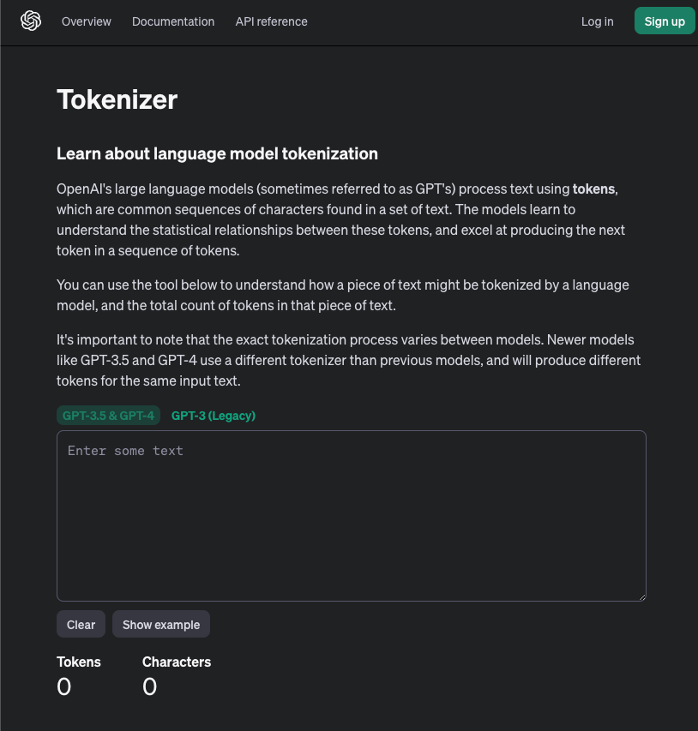Click the Characters label above the count

177,662
